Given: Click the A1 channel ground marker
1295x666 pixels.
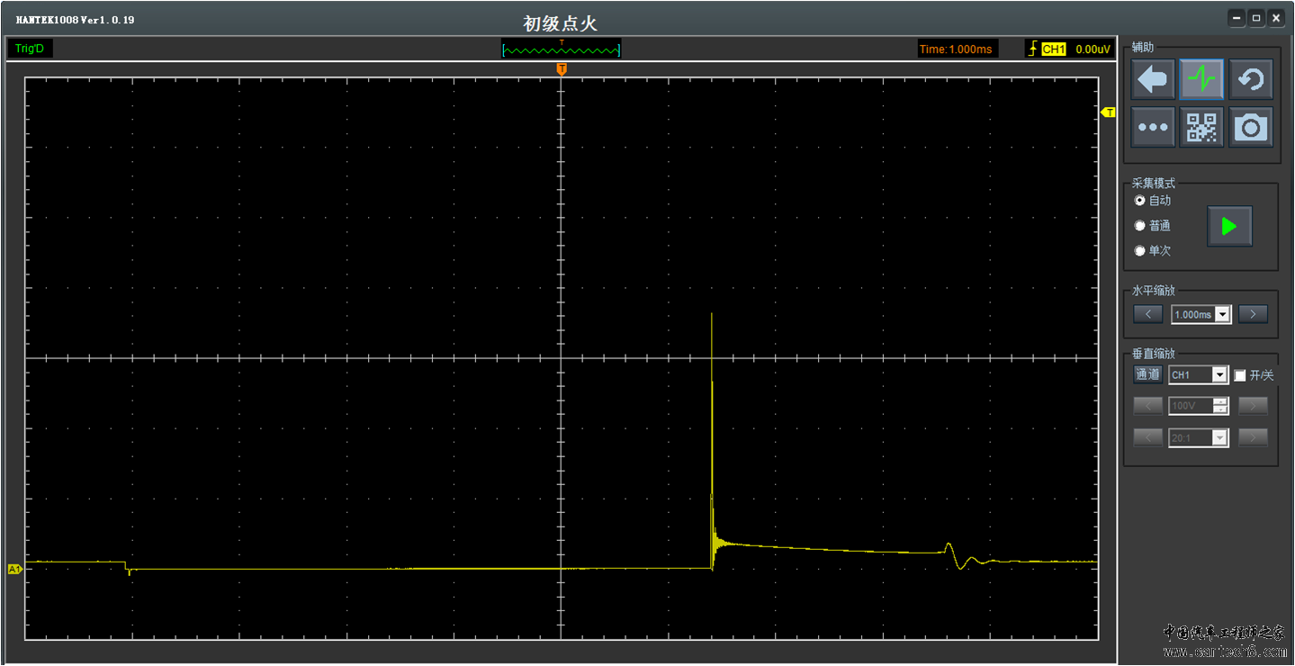Looking at the screenshot, I should (14, 569).
